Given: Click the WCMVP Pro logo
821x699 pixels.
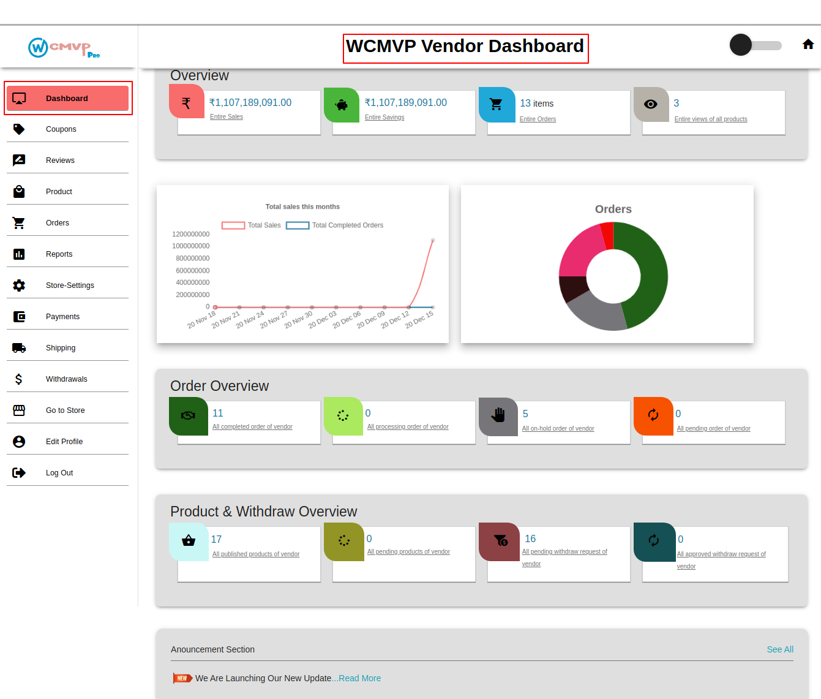Looking at the screenshot, I should pyautogui.click(x=64, y=47).
